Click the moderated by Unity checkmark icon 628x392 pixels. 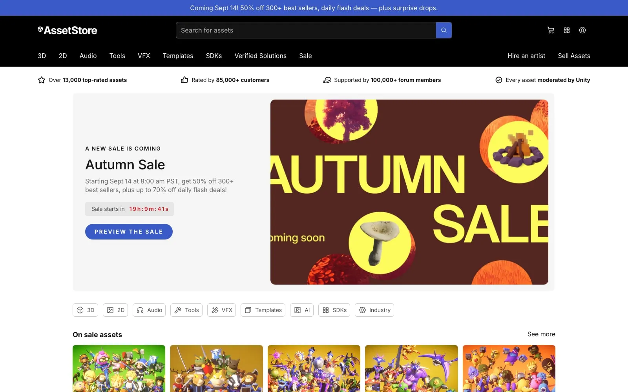click(499, 80)
